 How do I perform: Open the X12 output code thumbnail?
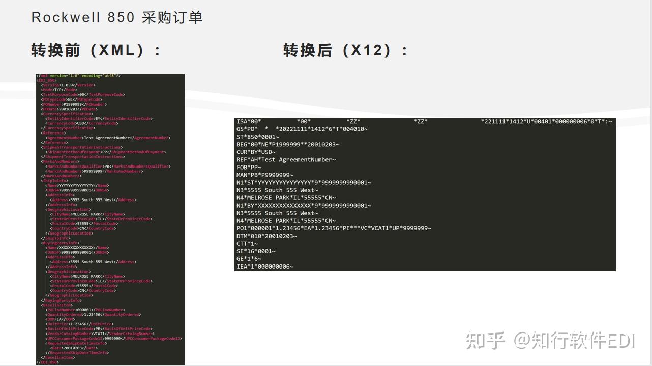point(425,194)
